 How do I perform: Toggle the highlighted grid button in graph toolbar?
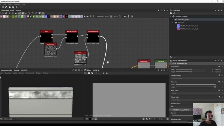tap(43, 13)
